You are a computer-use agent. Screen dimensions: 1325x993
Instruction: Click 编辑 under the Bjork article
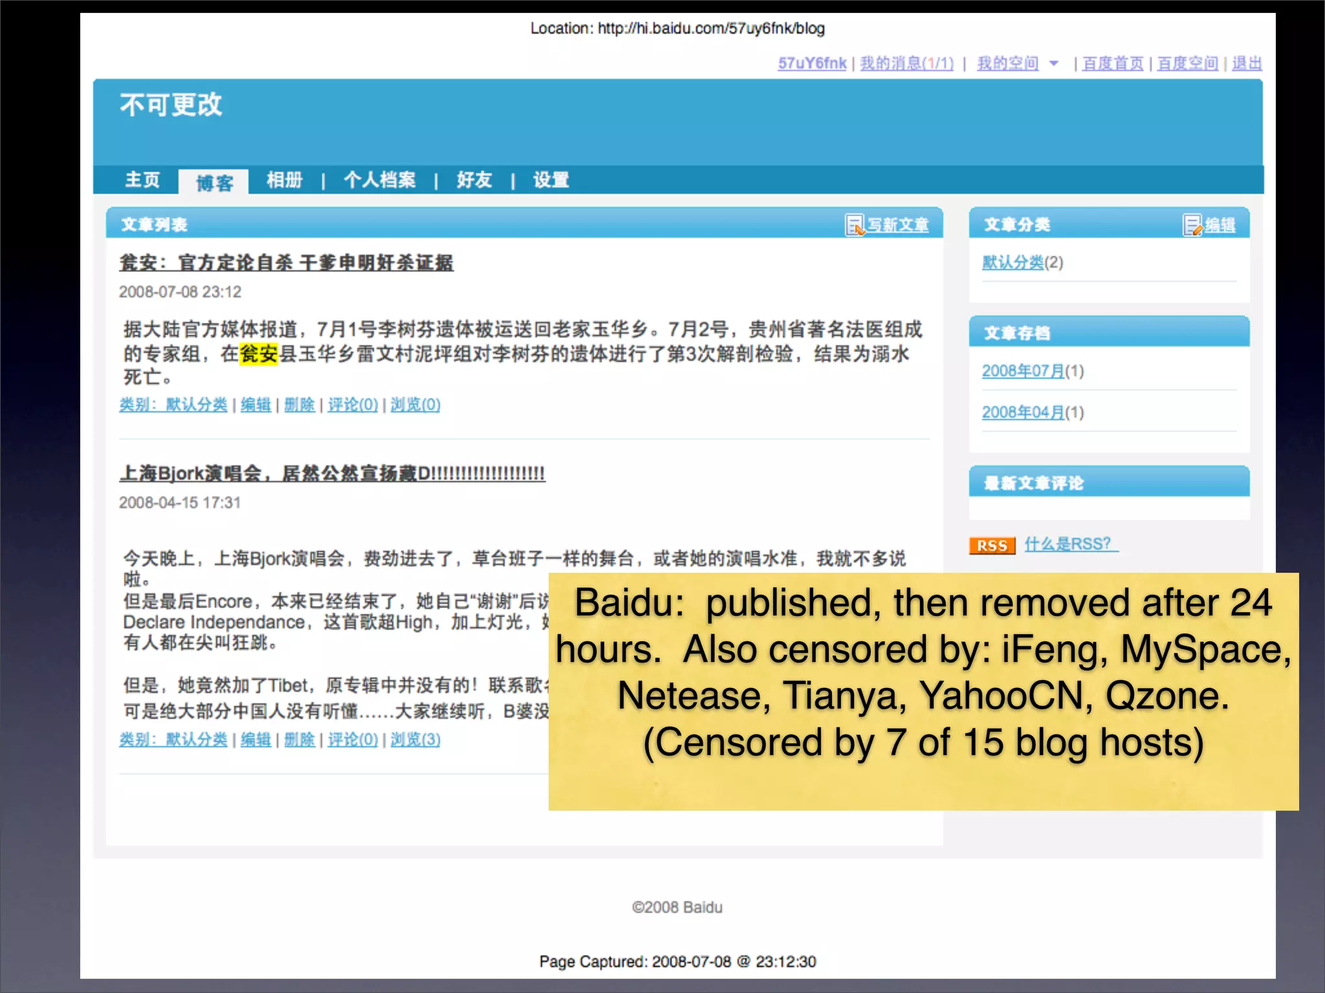[256, 740]
